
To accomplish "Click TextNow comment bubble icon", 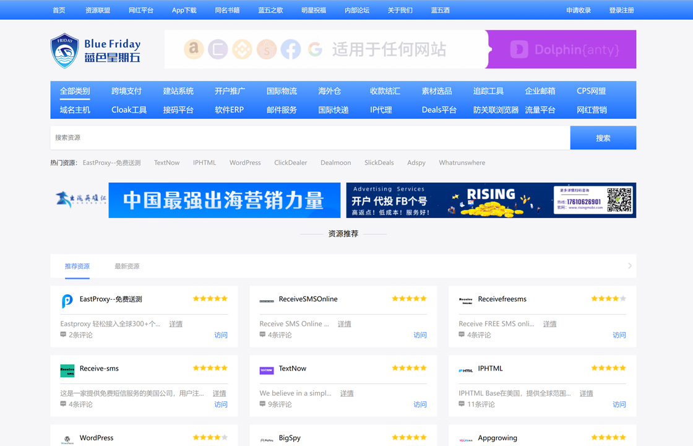I will pos(262,404).
